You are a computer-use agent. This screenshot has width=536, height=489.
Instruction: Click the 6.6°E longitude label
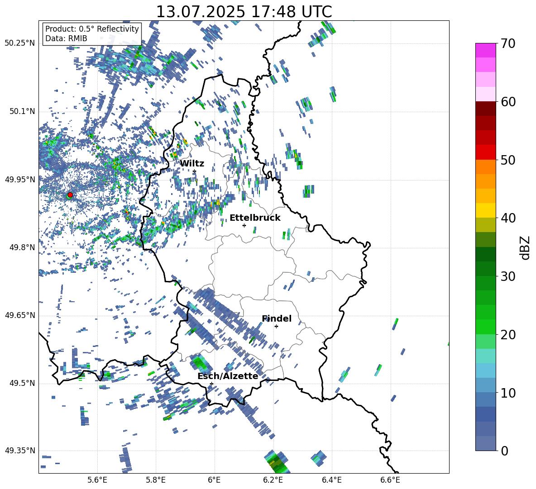coord(390,480)
